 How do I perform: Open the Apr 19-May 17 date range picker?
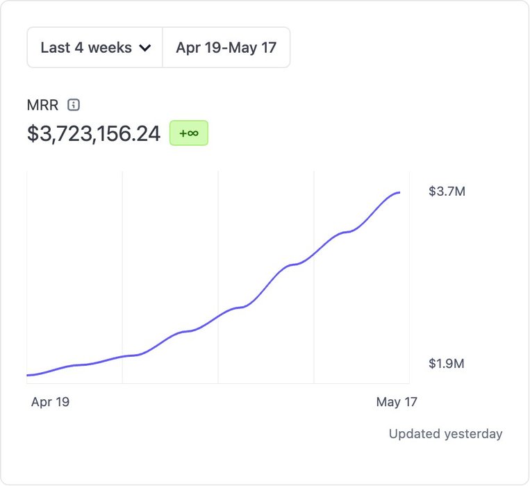click(x=226, y=48)
